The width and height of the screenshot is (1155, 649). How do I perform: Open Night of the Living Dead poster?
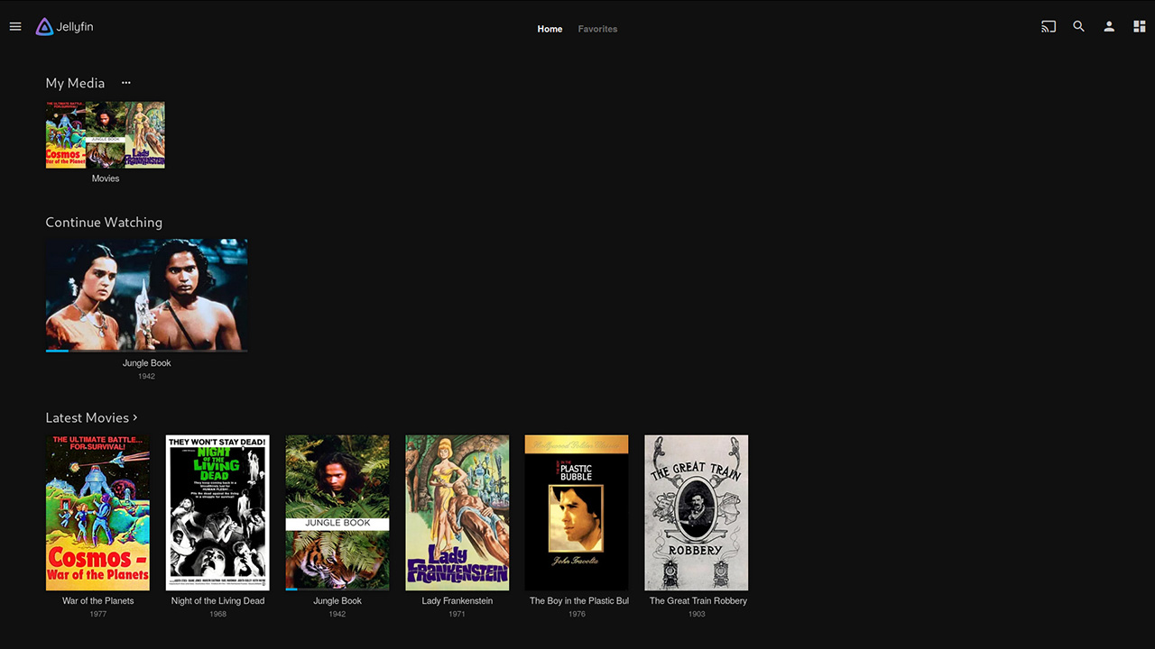(217, 512)
